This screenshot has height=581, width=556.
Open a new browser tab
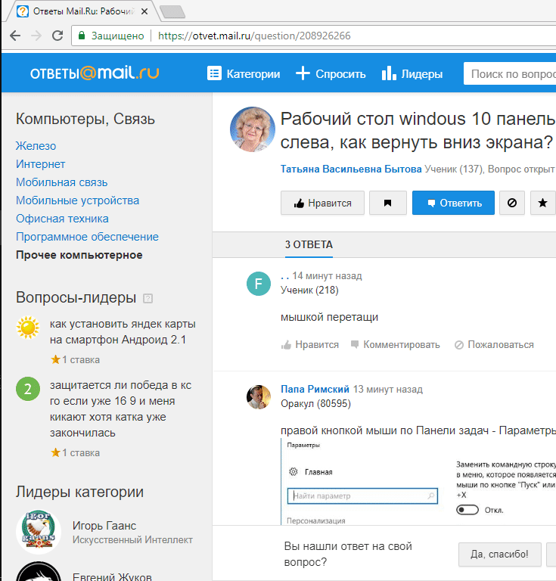[172, 11]
